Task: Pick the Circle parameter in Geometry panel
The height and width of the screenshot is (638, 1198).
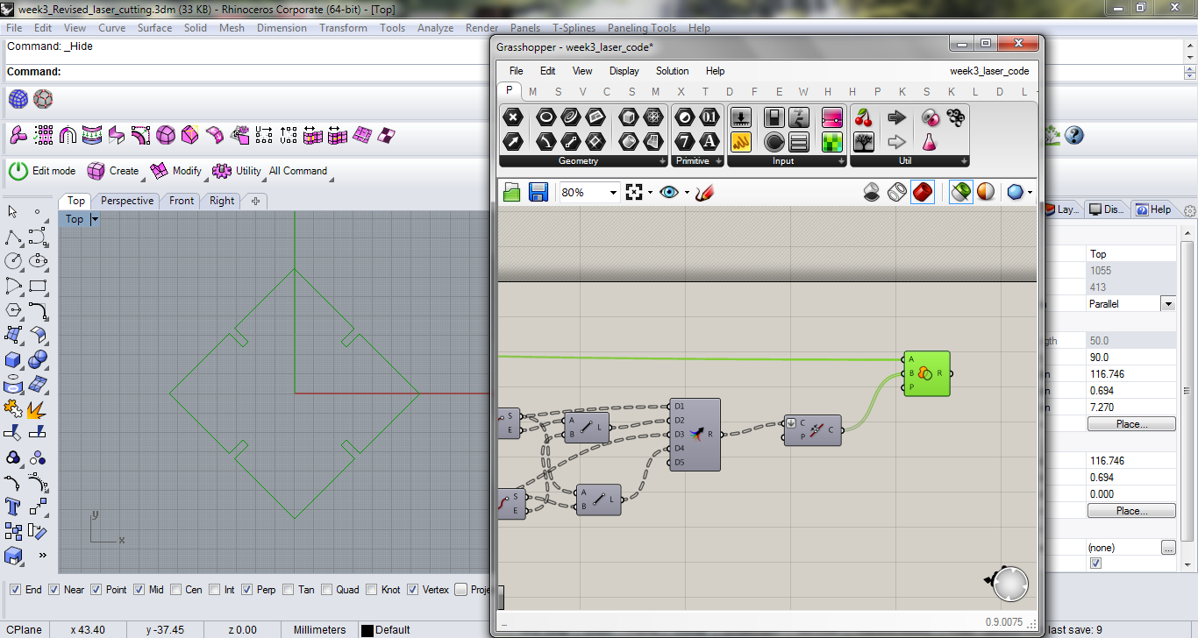Action: pyautogui.click(x=546, y=117)
